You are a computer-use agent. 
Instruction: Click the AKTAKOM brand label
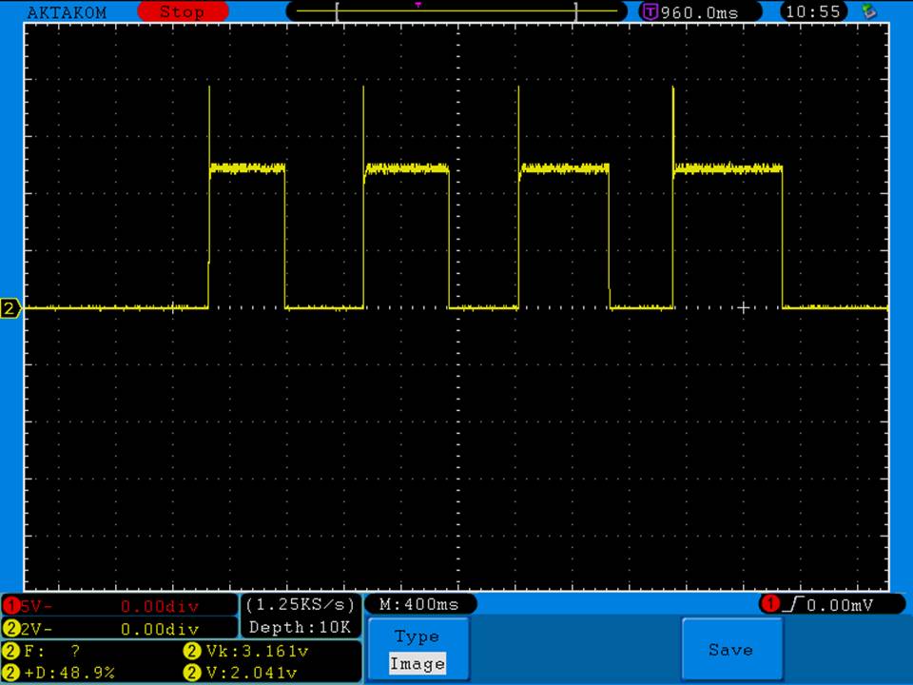click(x=67, y=12)
